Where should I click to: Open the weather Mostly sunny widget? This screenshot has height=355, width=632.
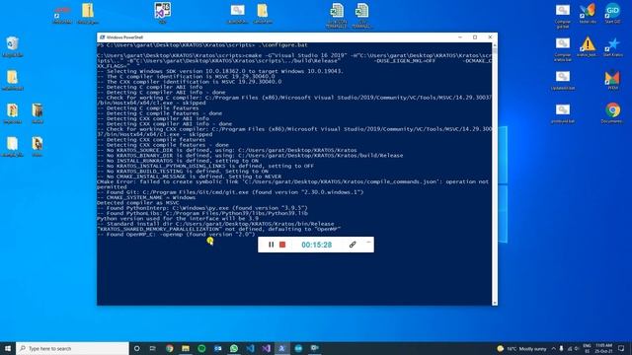tap(521, 348)
